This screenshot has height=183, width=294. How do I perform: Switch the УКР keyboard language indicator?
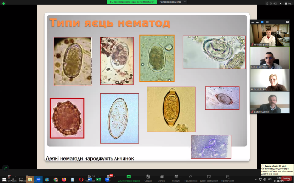pos(270,180)
